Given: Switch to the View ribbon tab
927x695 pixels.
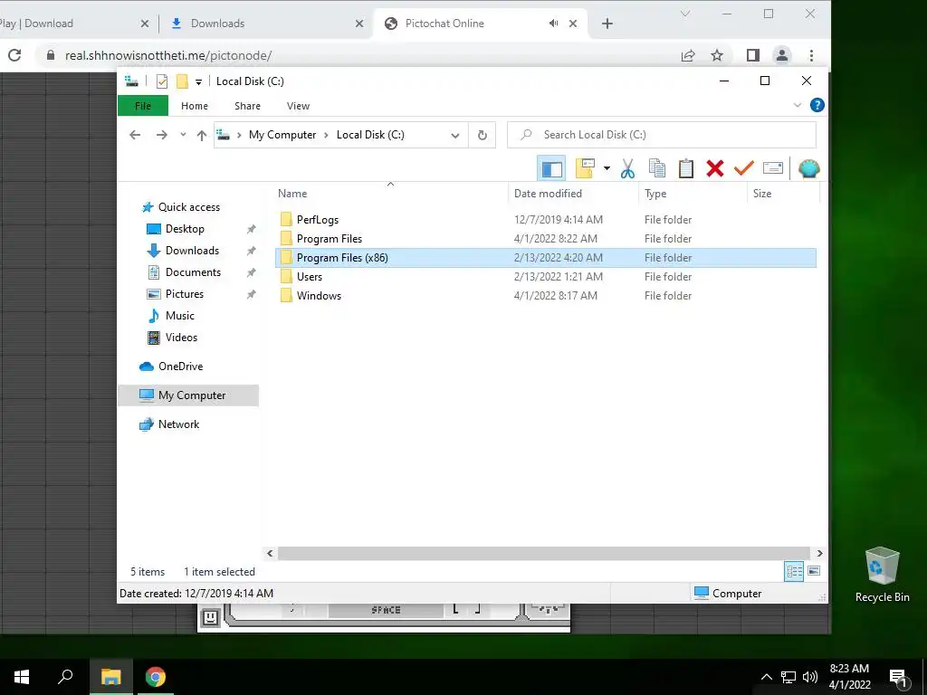Looking at the screenshot, I should point(298,106).
